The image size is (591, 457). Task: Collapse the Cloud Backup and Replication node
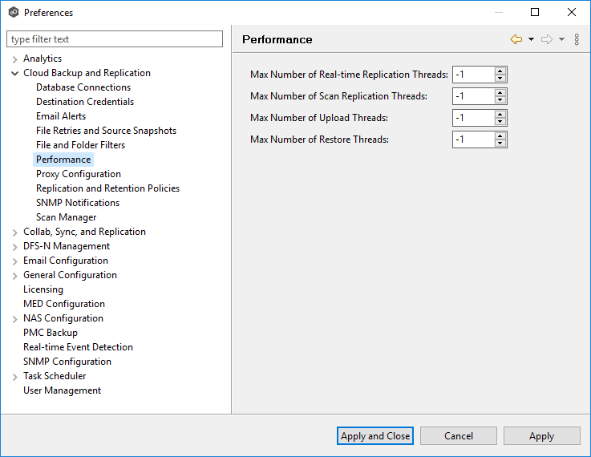tap(15, 73)
